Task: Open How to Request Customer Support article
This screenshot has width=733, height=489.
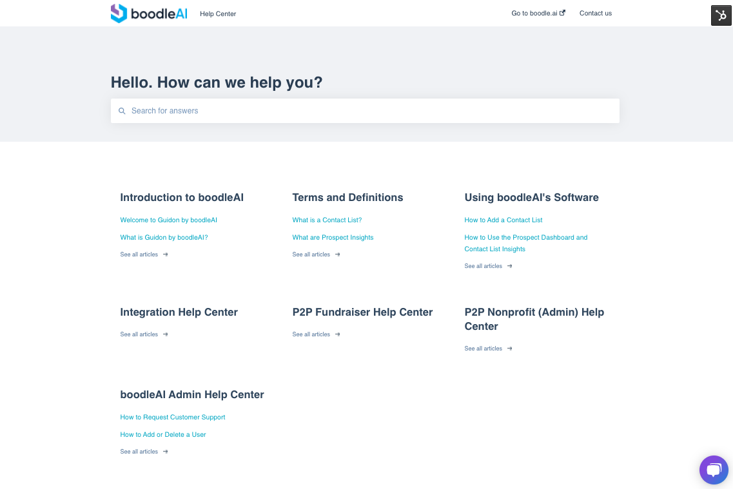Action: pyautogui.click(x=173, y=417)
